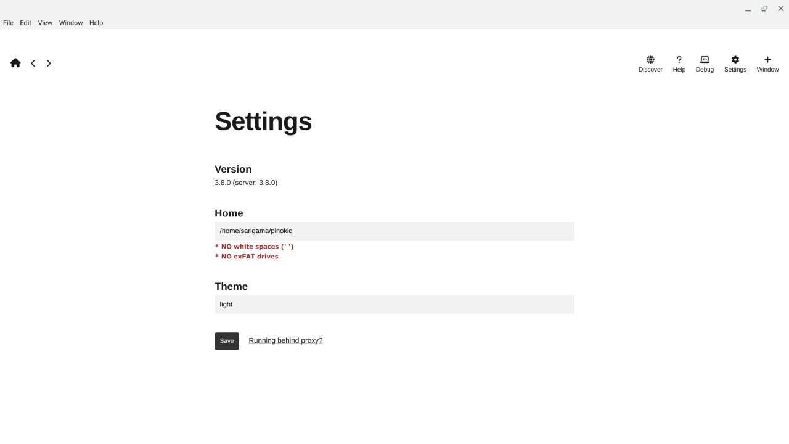Screen dimensions: 789x444
Task: Open the Debug laptop icon
Action: 705,60
